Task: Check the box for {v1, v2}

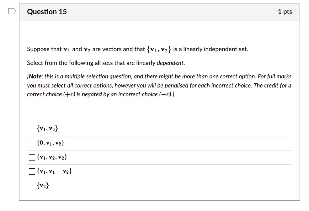Action: coord(31,128)
